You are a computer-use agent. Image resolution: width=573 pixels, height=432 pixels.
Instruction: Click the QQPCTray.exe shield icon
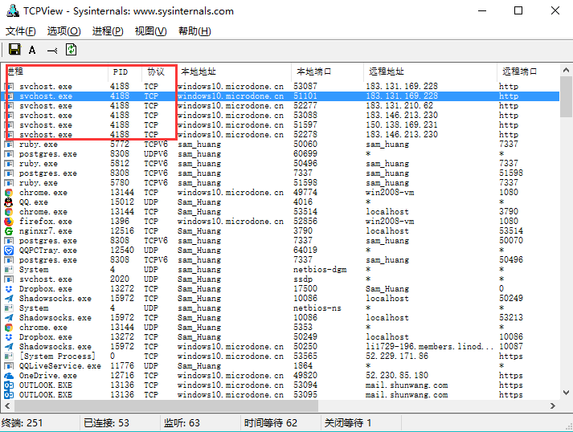(8, 251)
